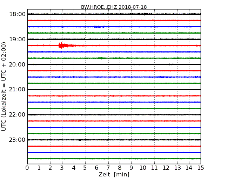This screenshot has width=228, height=182.
Task: Click the y-axis label "UTC (Lokalzeit = UTC + 02:00)"
Action: click(x=4, y=86)
